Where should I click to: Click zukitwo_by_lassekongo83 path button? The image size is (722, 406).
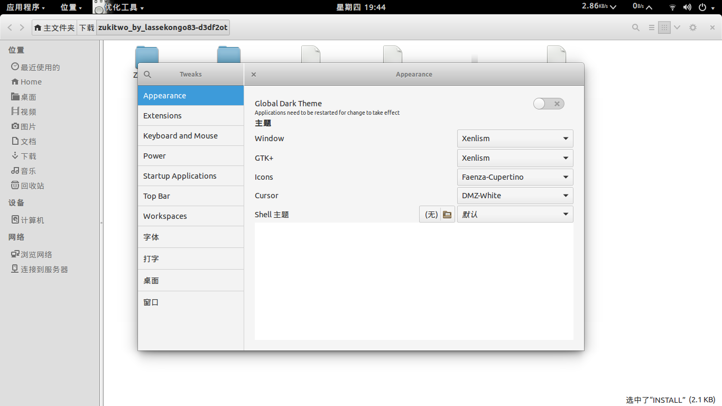coord(163,27)
